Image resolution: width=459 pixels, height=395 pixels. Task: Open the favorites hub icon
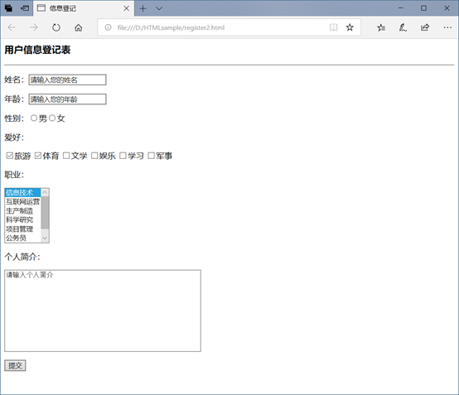[381, 27]
